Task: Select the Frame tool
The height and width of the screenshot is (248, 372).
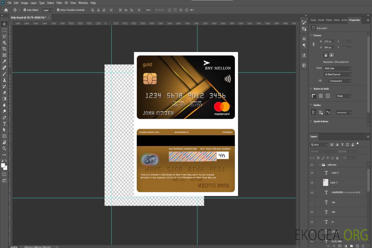Action: point(4,55)
